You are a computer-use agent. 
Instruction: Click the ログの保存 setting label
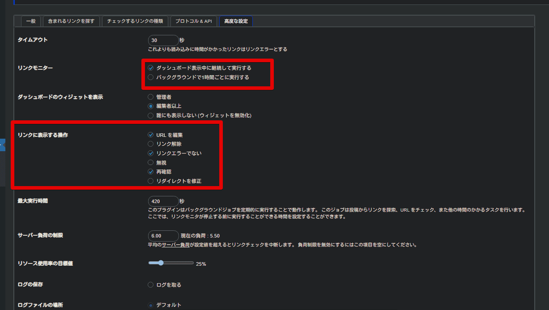30,285
